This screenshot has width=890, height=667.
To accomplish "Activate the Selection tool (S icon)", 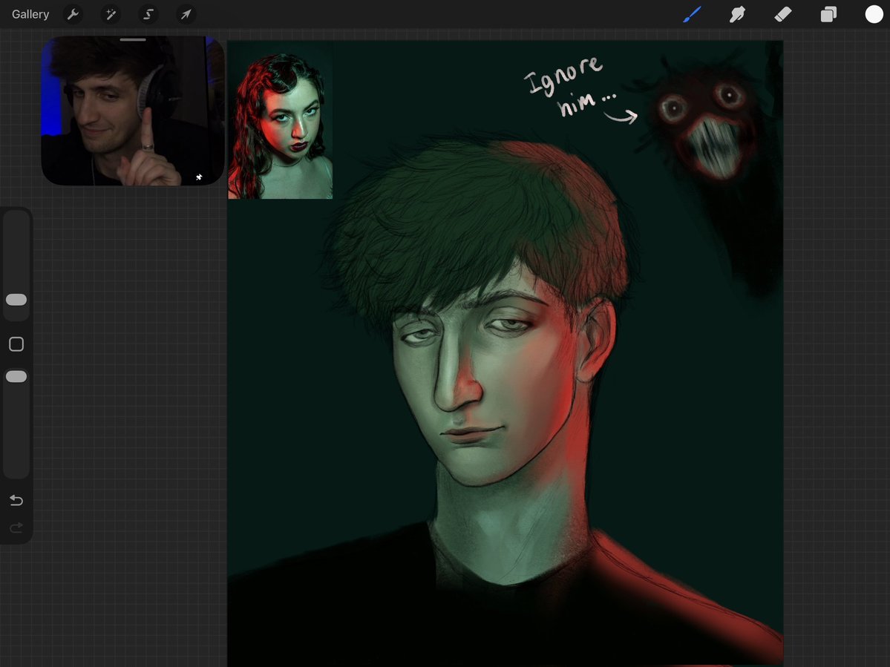I will pyautogui.click(x=148, y=14).
